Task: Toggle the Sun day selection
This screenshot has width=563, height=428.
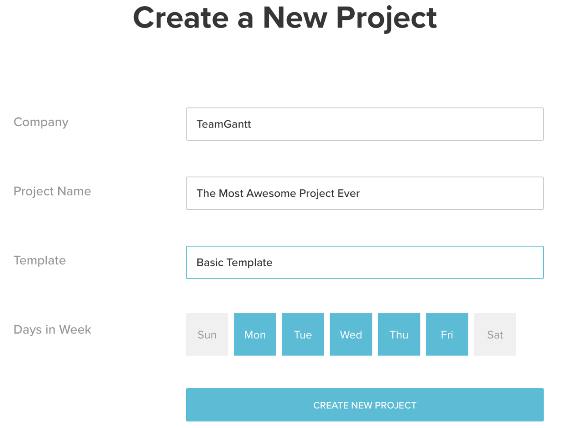Action: [206, 334]
